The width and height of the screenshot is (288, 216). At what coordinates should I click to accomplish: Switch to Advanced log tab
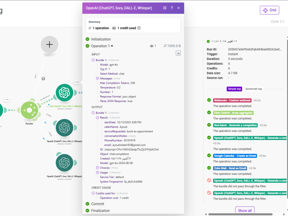click(x=253, y=89)
